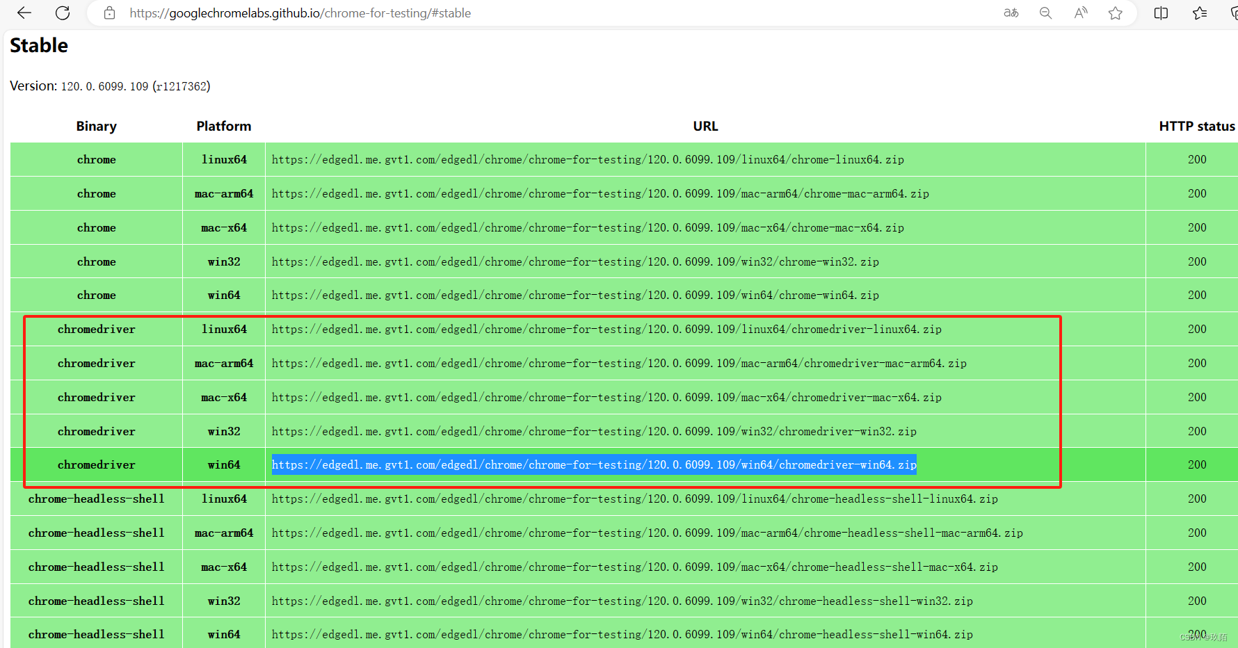Image resolution: width=1238 pixels, height=648 pixels.
Task: Refresh the current page
Action: [63, 13]
